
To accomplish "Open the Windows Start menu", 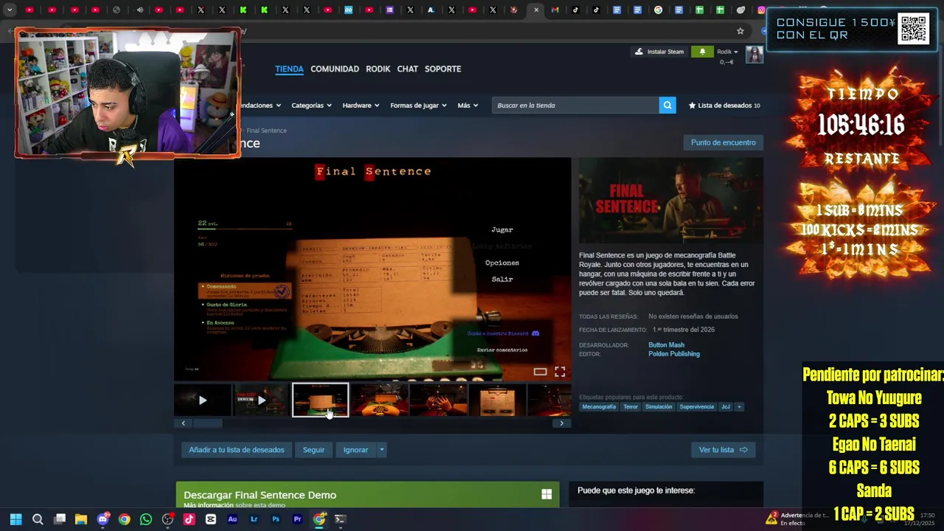I will tap(15, 519).
